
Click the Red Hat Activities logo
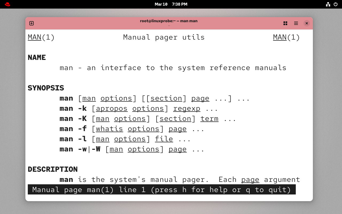7,4
